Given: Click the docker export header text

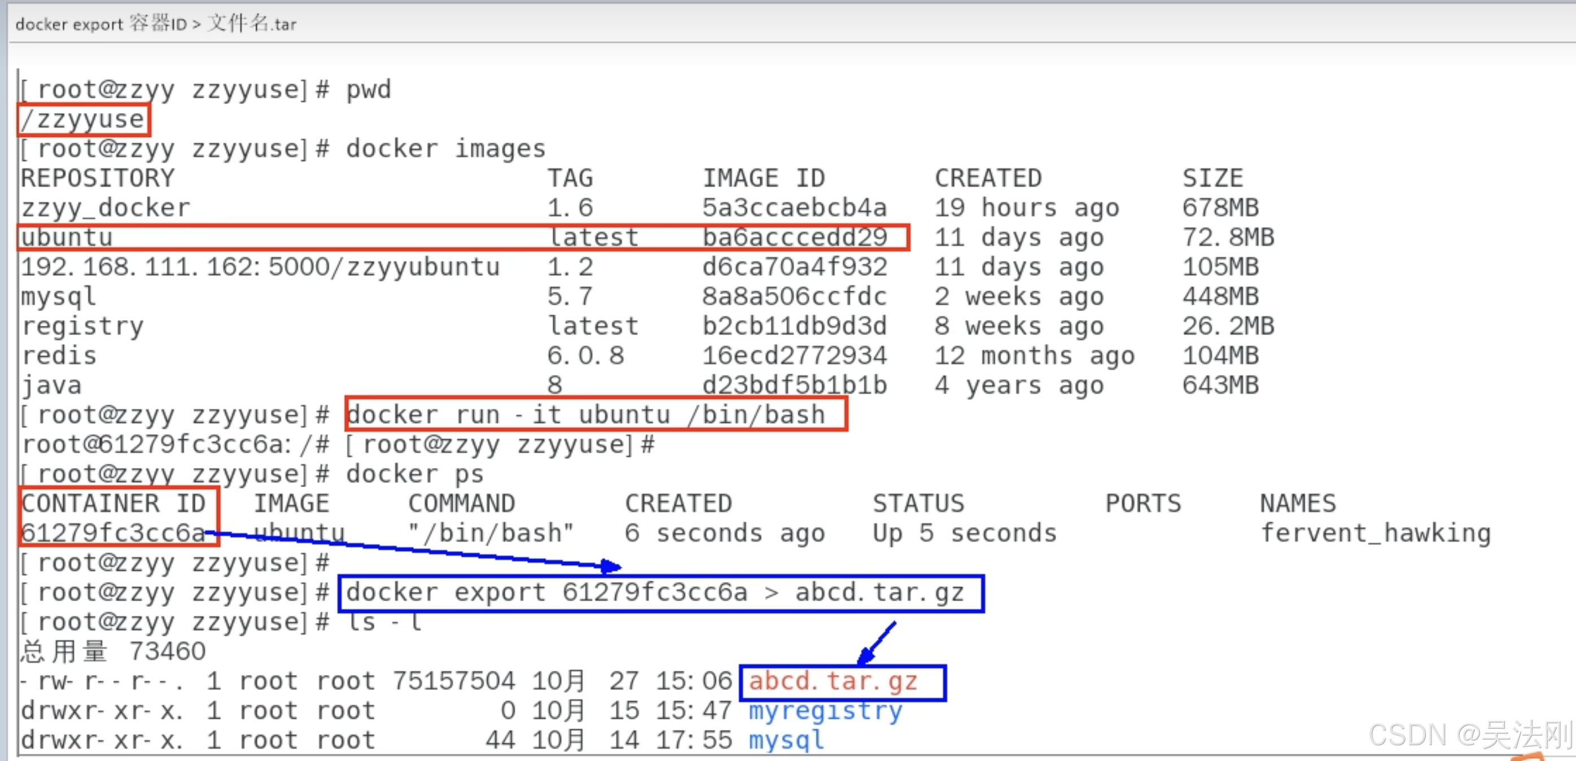Looking at the screenshot, I should coord(156,24).
